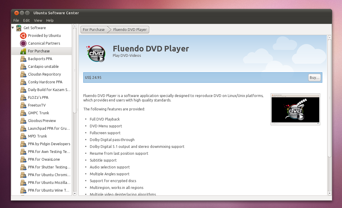Click the Fluendo DVD Player heading
Viewport: 342px width, 208px height.
click(x=151, y=49)
